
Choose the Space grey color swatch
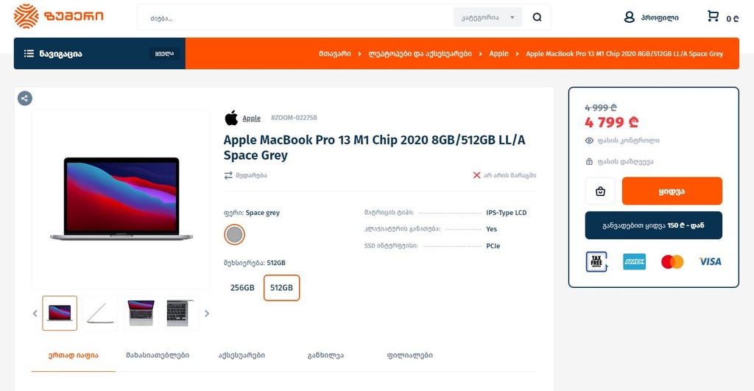[x=234, y=235]
